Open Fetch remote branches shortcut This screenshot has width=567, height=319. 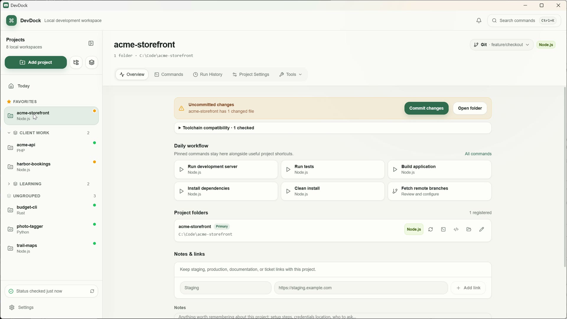tap(439, 191)
